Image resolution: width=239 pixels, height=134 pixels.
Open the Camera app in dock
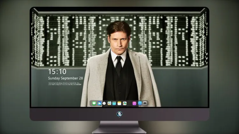click(145, 103)
